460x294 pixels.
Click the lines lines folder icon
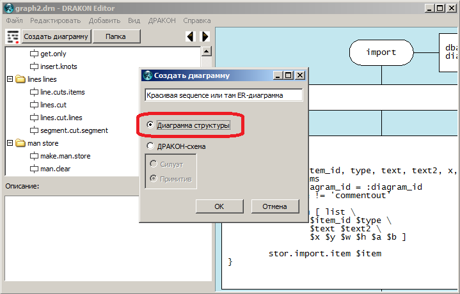pos(21,80)
